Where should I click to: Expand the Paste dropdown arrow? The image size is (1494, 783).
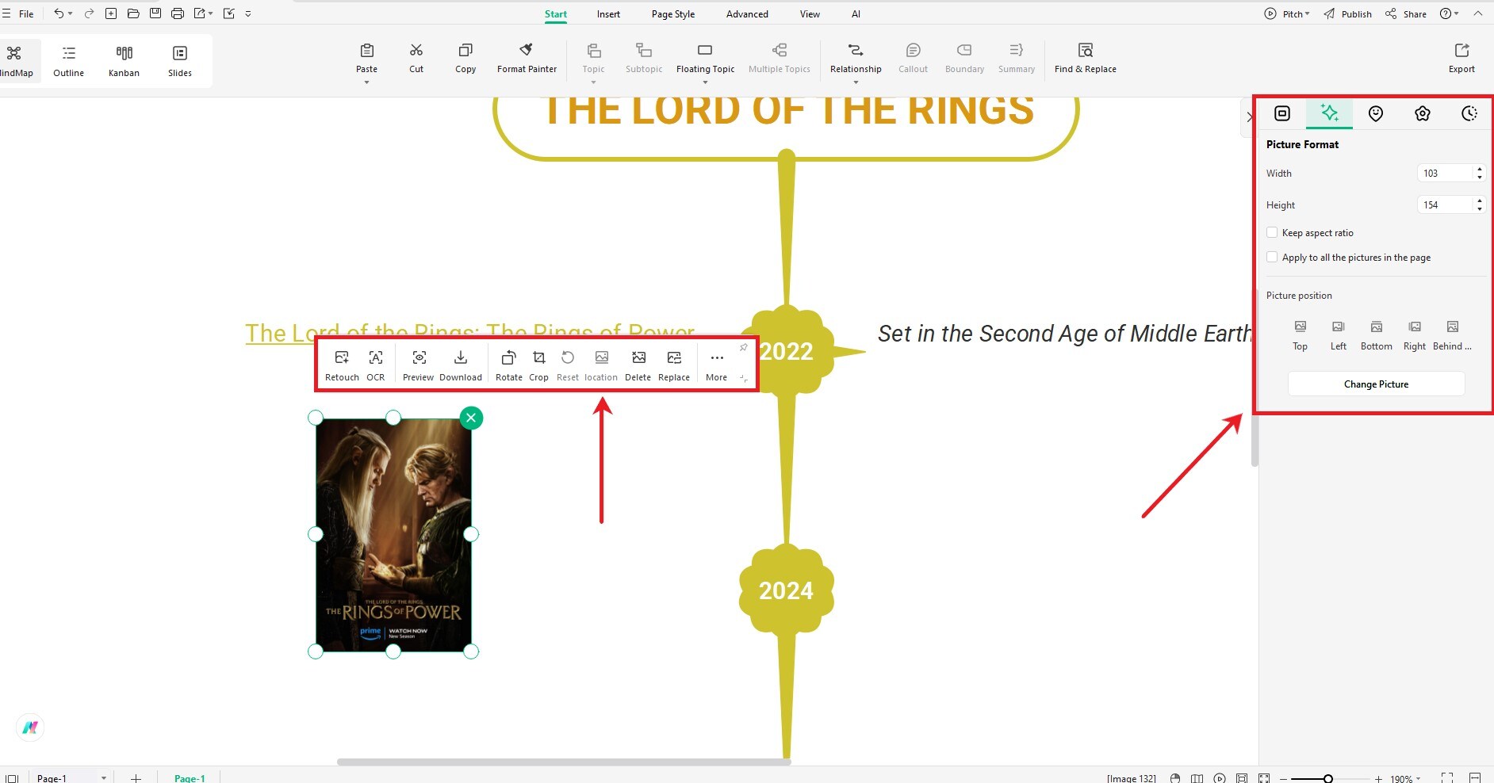point(366,82)
